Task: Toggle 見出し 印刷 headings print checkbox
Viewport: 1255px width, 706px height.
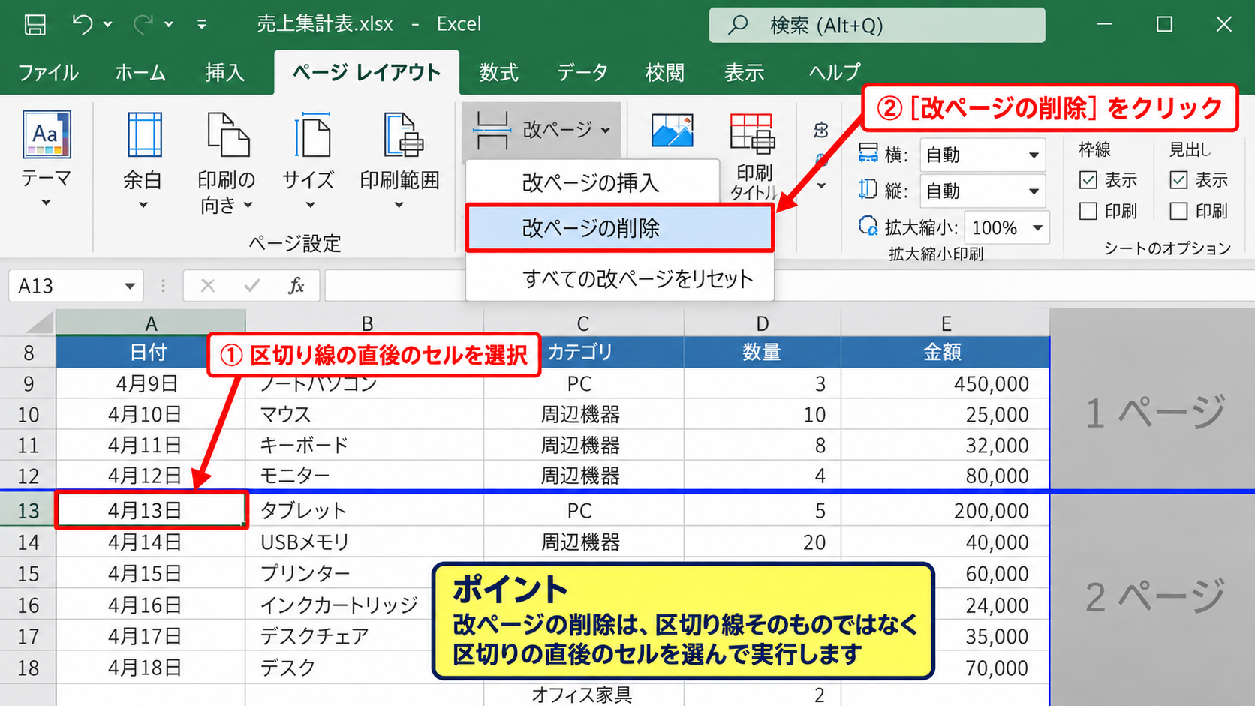Action: [1178, 212]
